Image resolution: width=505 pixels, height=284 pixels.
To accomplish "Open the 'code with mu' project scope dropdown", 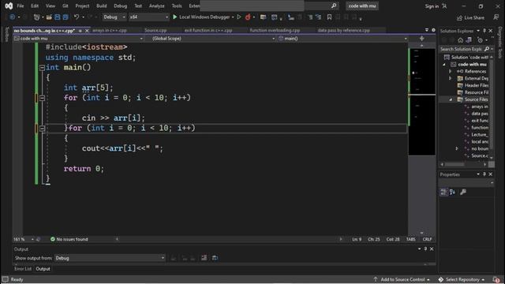I will point(79,39).
